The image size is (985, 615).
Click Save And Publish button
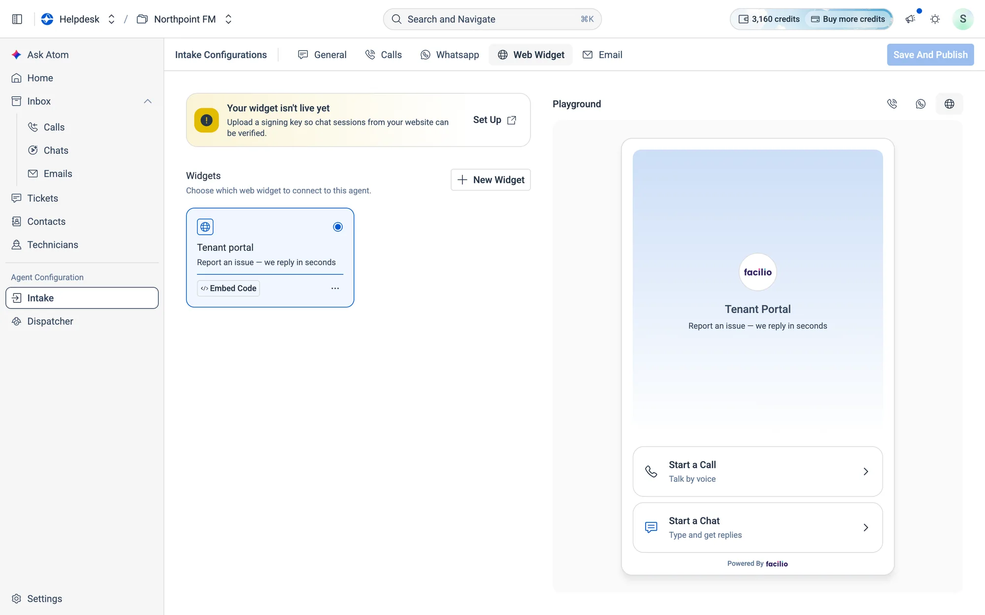930,55
